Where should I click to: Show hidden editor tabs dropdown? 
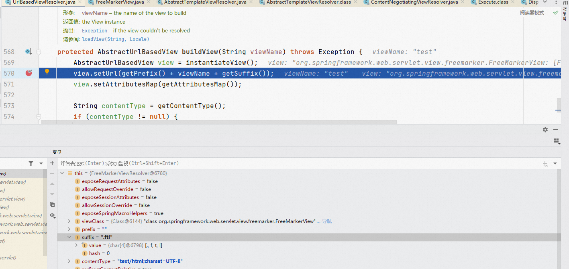click(x=545, y=2)
